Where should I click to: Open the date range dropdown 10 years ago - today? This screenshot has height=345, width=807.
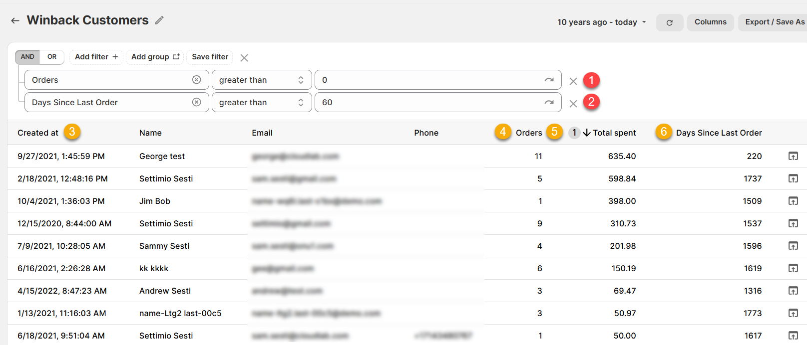click(x=601, y=22)
